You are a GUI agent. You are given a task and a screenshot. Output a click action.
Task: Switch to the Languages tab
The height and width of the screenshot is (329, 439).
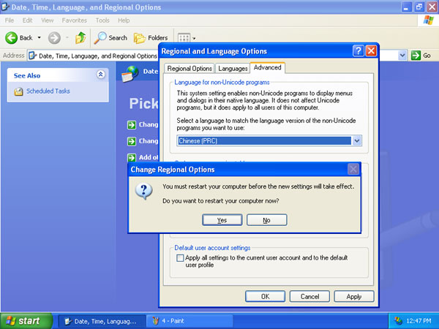point(233,68)
